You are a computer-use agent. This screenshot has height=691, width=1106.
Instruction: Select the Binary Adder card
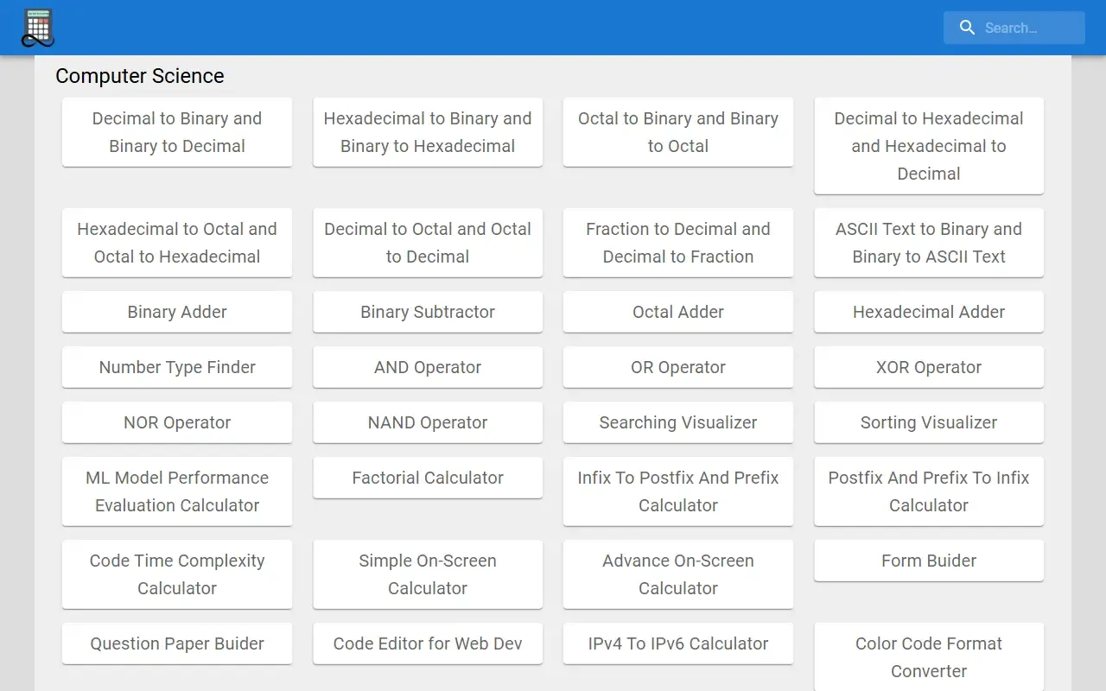[177, 312]
